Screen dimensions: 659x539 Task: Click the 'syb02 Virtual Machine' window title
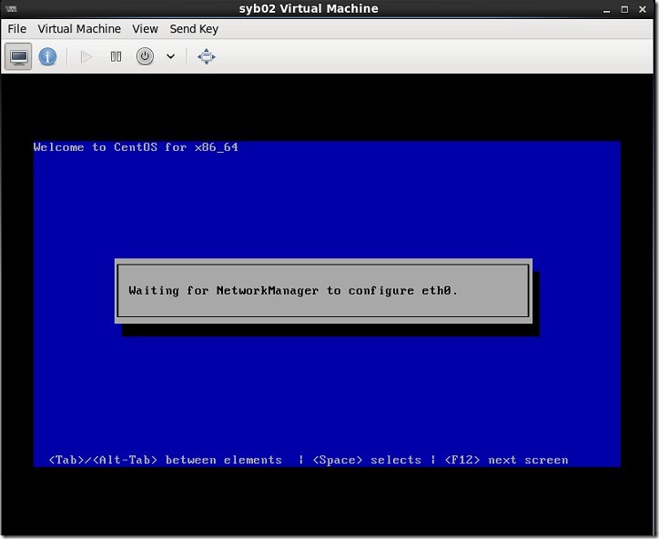(309, 9)
